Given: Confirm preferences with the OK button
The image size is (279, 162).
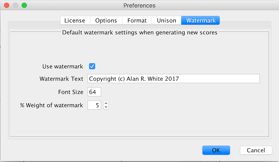Looking at the screenshot, I should [x=216, y=150].
